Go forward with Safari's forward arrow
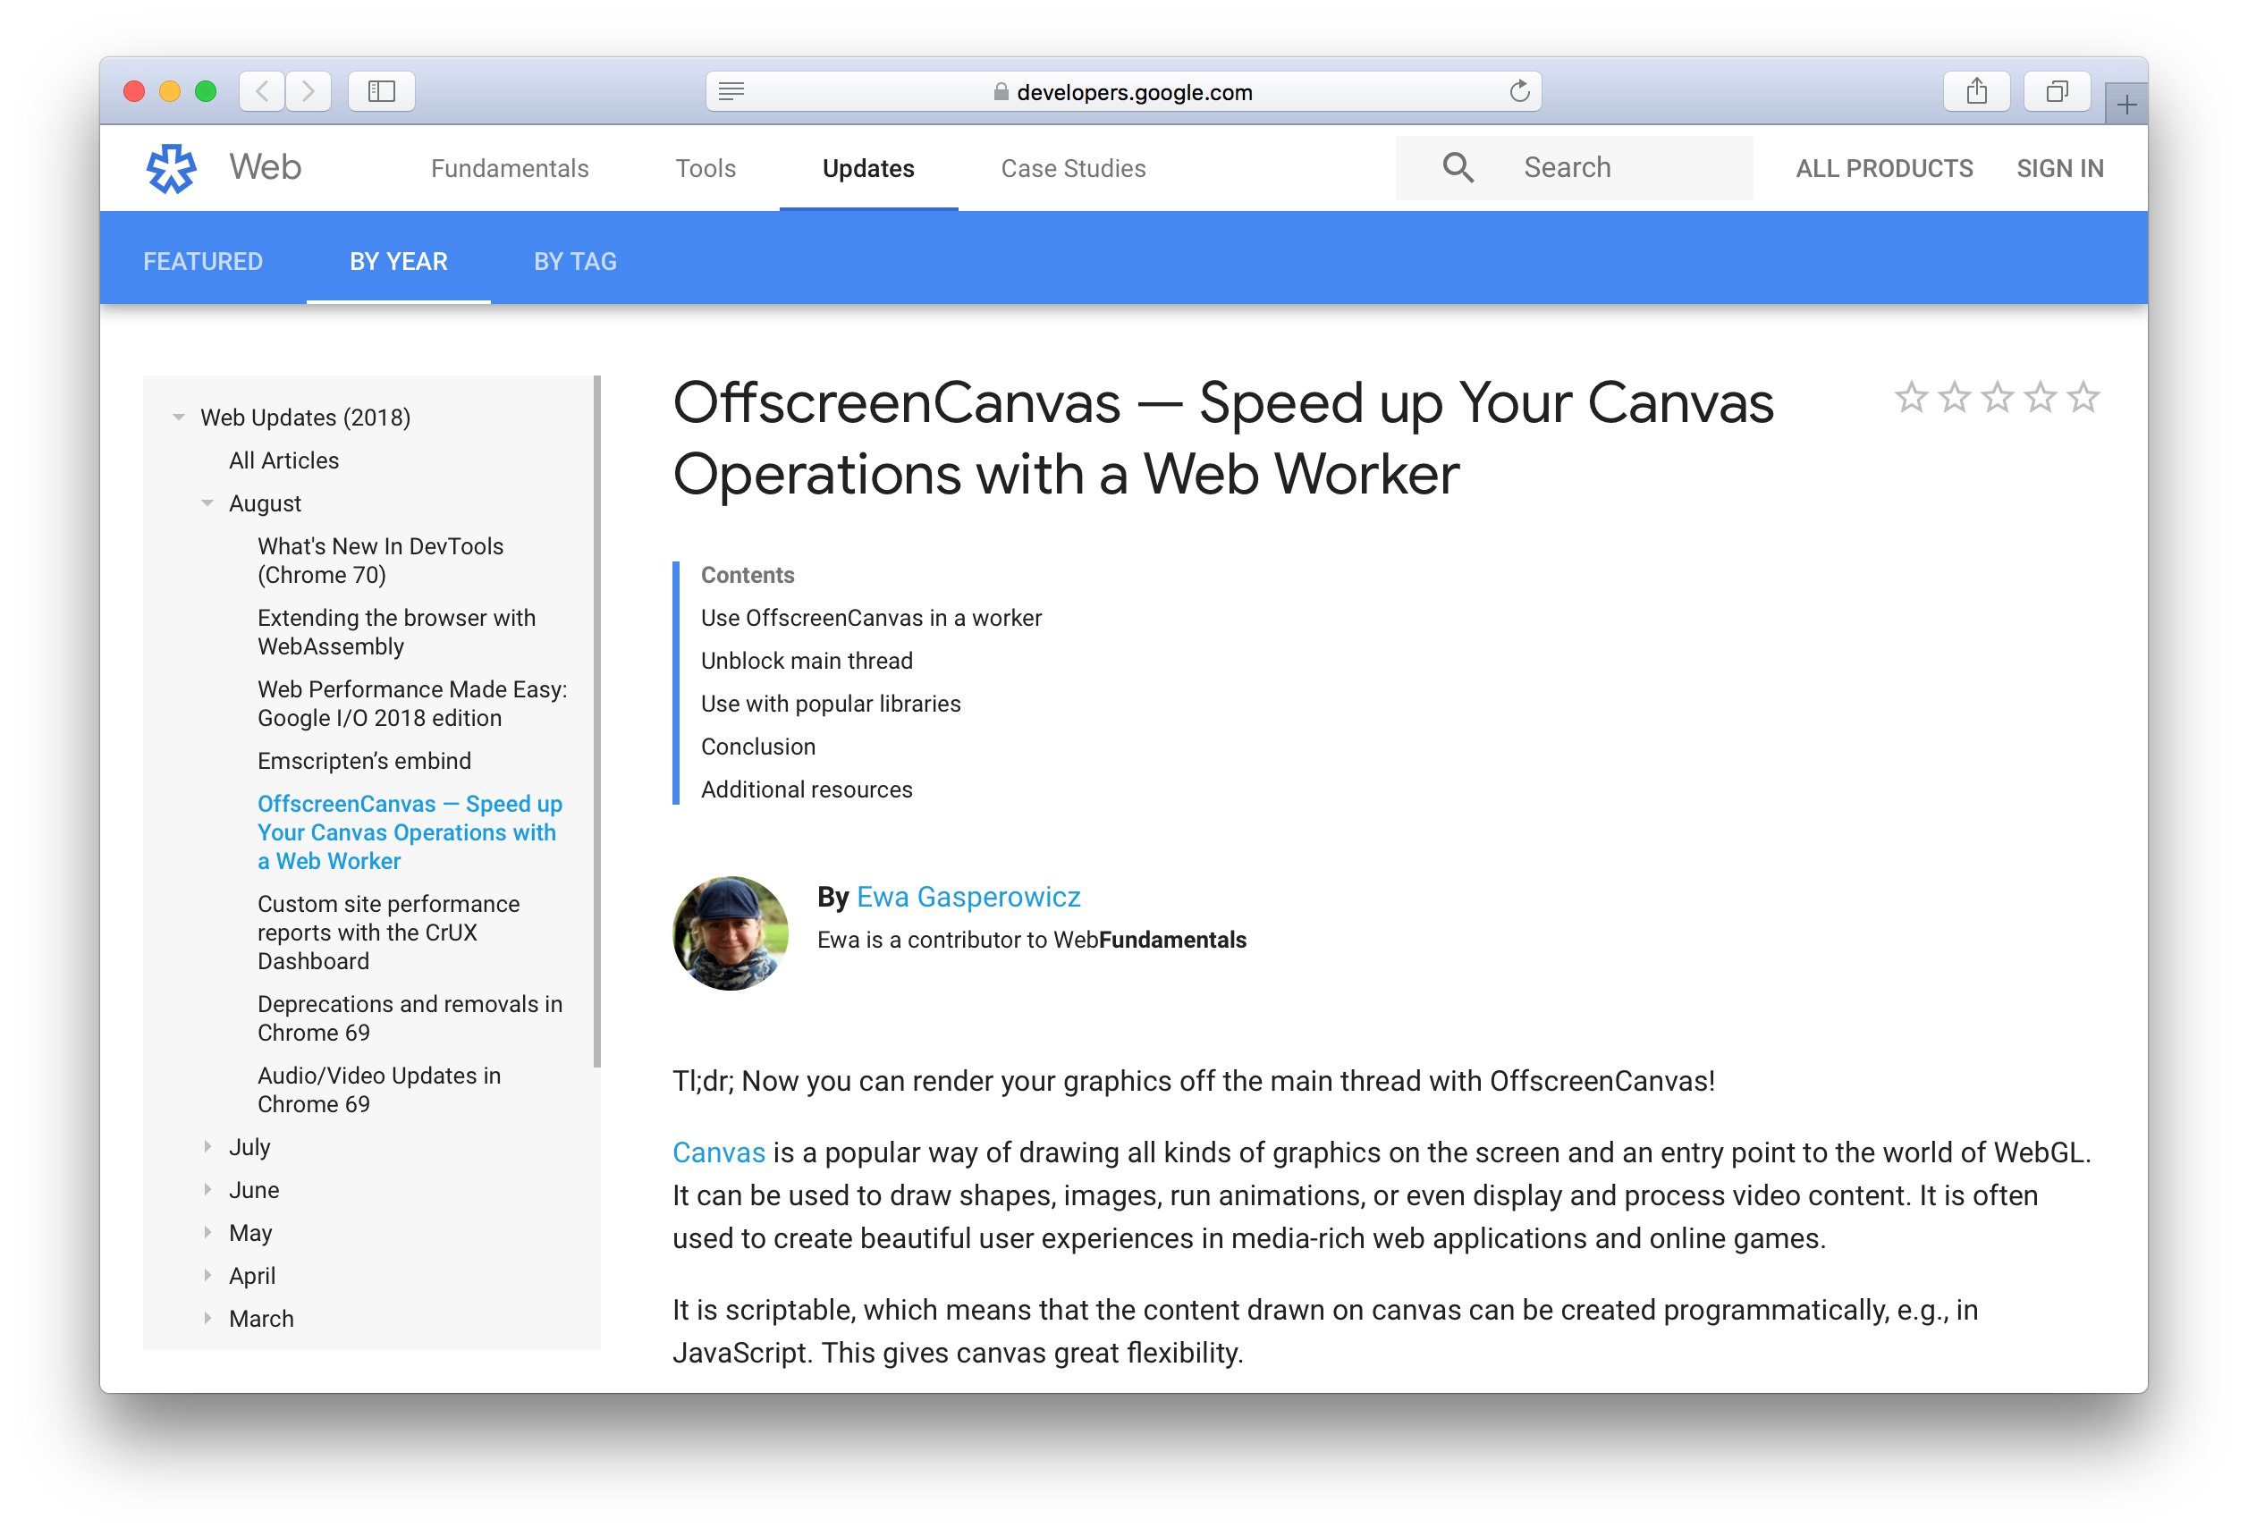The height and width of the screenshot is (1536, 2248). tap(308, 91)
